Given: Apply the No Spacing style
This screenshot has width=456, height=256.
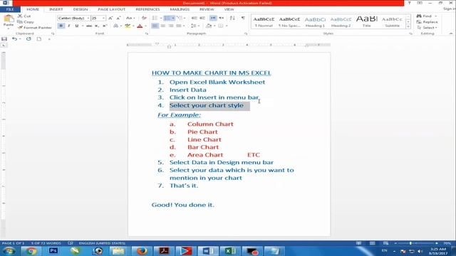Looking at the screenshot, I should (x=289, y=22).
